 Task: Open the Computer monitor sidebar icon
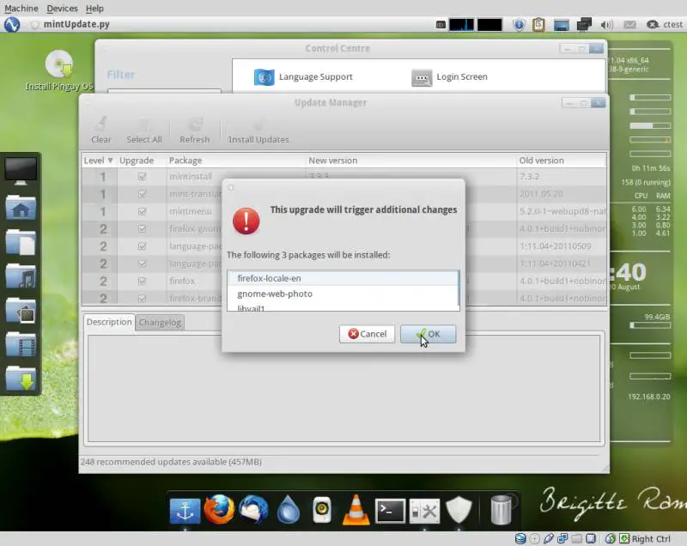click(x=21, y=171)
